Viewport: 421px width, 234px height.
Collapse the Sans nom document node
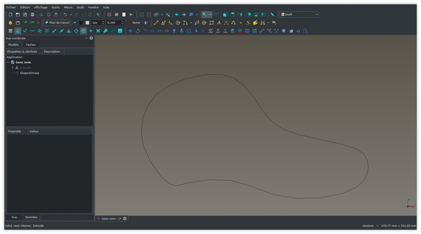click(x=8, y=62)
